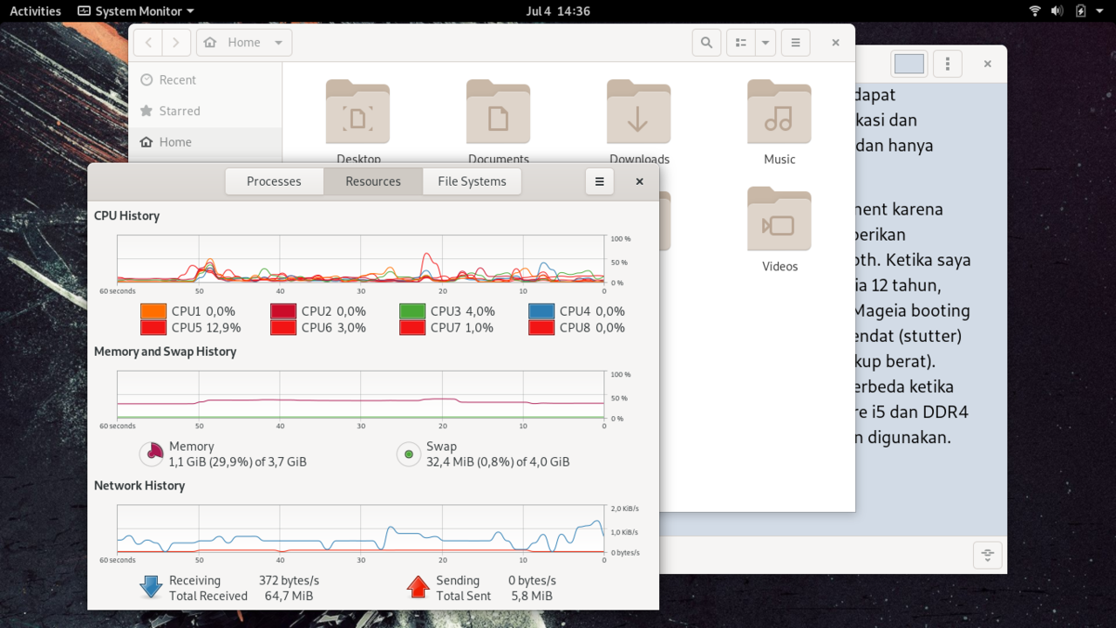Open the Home path dropdown in Files
Image resolution: width=1116 pixels, height=628 pixels.
(244, 42)
